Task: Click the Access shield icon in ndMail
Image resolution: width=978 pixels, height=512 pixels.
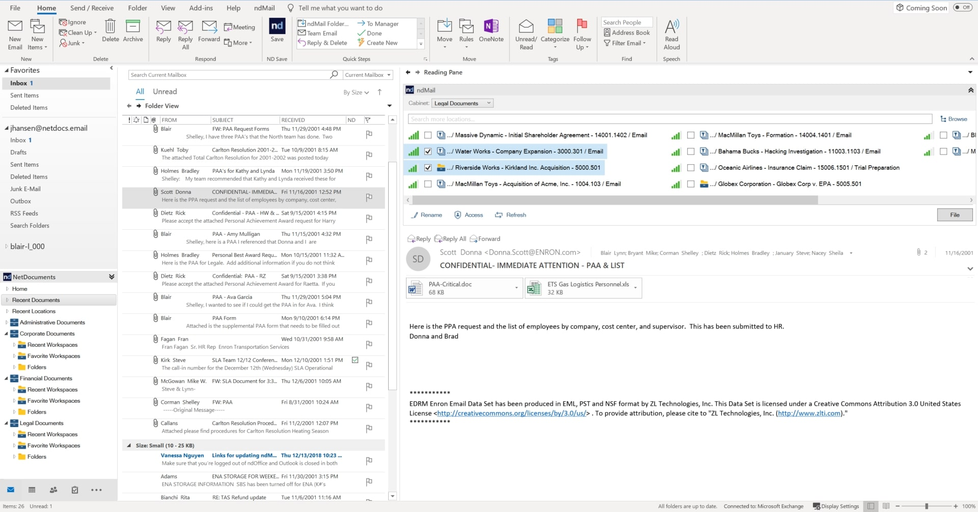Action: coord(469,215)
